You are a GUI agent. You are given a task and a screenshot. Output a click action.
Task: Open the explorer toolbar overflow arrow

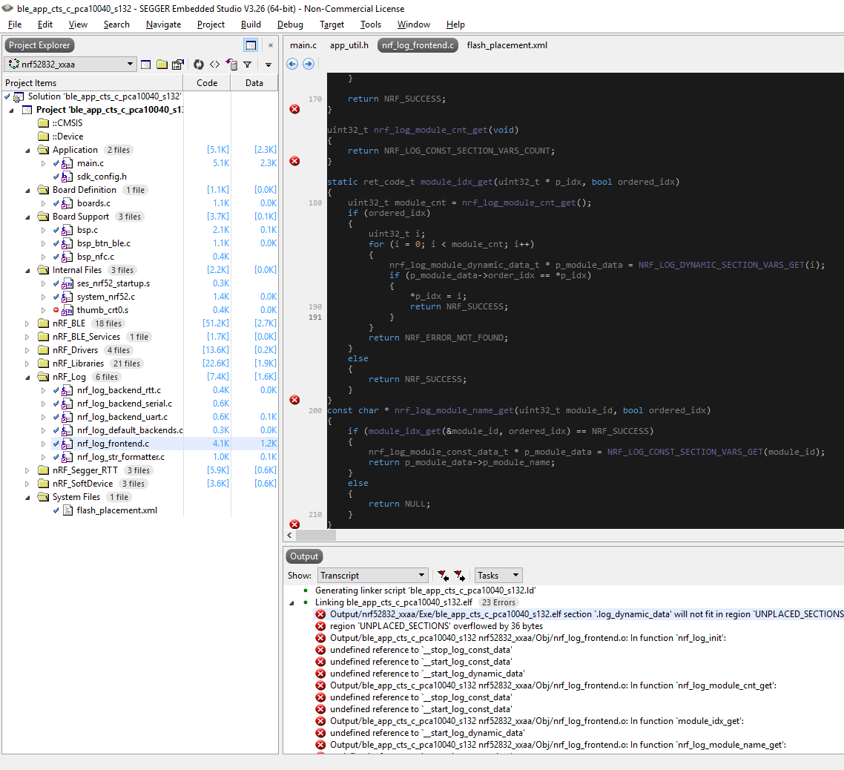coord(268,65)
